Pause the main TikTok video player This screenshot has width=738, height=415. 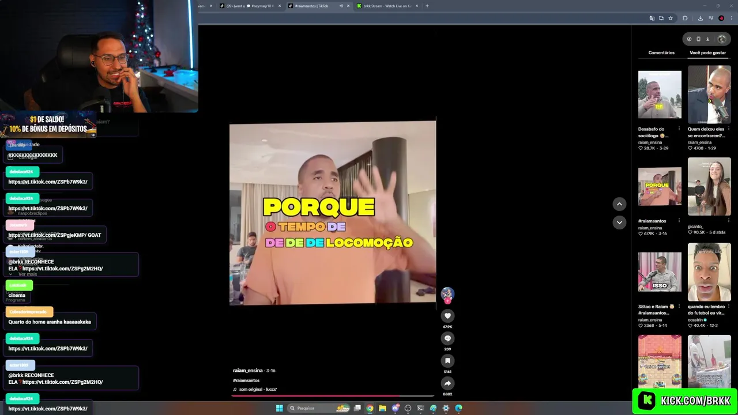pyautogui.click(x=333, y=212)
